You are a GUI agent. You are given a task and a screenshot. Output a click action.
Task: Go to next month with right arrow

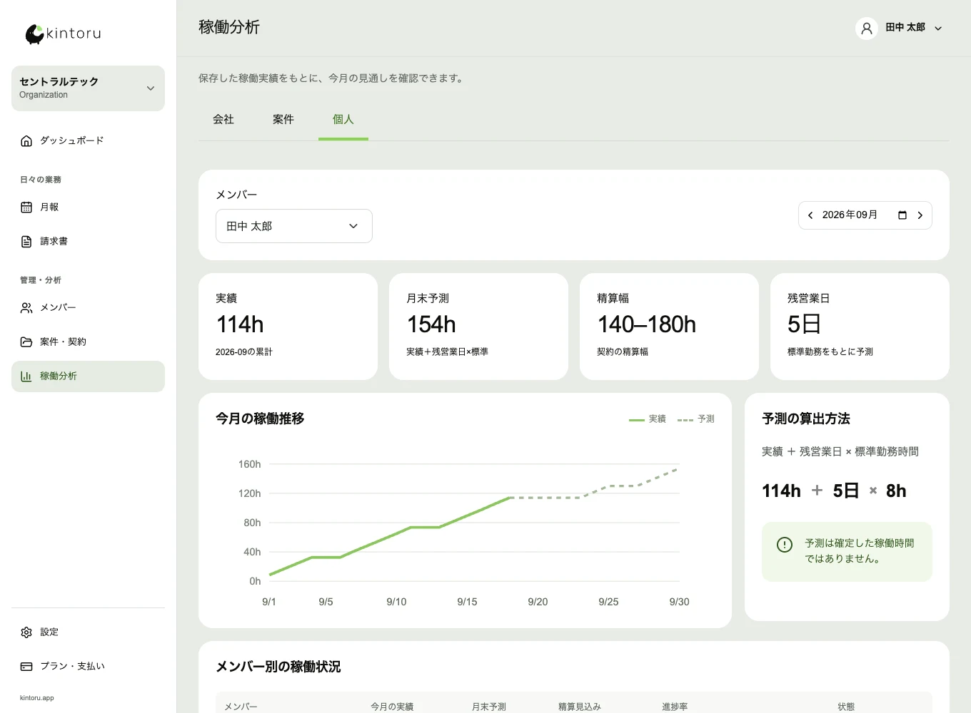click(x=920, y=215)
